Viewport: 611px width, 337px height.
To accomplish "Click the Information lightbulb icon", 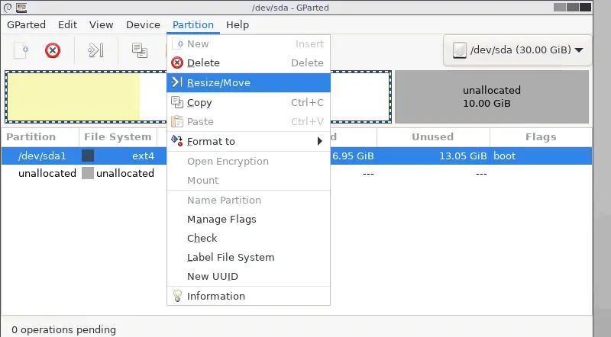I will coord(177,296).
